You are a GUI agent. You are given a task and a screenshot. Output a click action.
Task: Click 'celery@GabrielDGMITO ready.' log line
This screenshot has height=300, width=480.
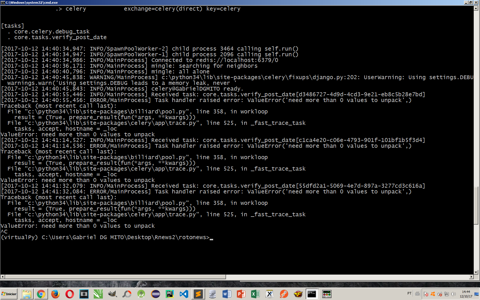(x=122, y=89)
